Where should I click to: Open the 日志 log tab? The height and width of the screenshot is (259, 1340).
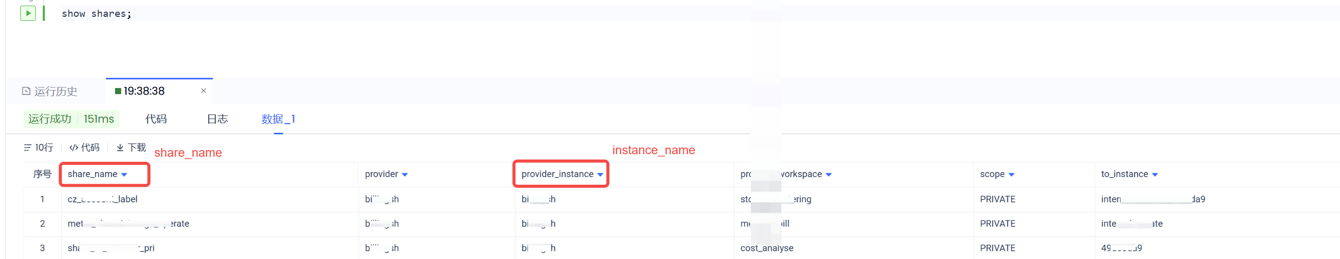[x=217, y=119]
